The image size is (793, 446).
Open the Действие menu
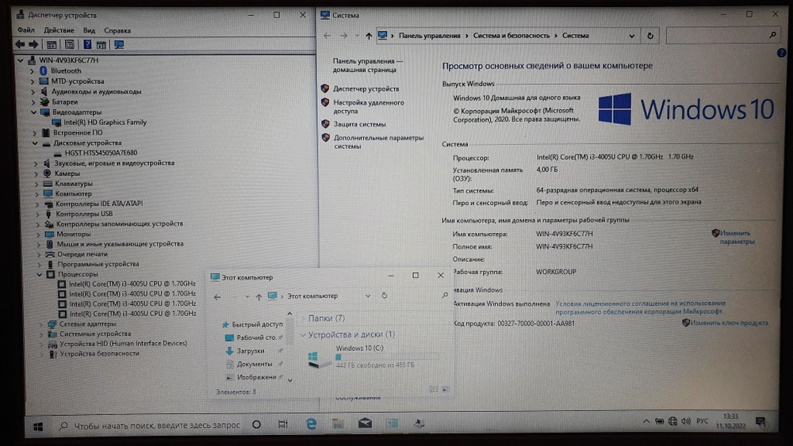click(x=59, y=30)
